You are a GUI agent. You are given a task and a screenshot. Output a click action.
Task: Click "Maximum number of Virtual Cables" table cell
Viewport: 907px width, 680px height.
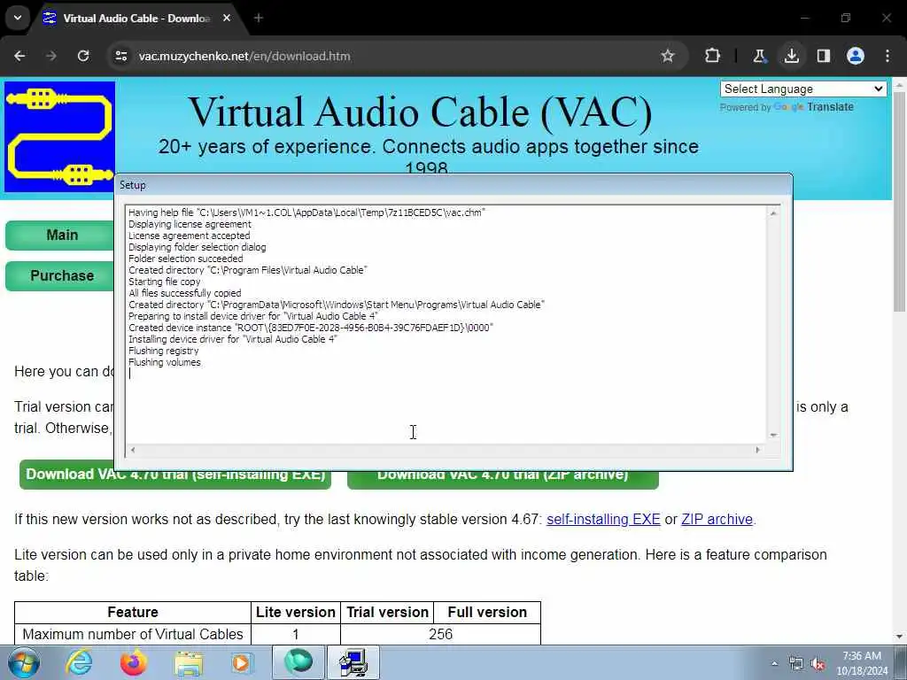pos(133,634)
